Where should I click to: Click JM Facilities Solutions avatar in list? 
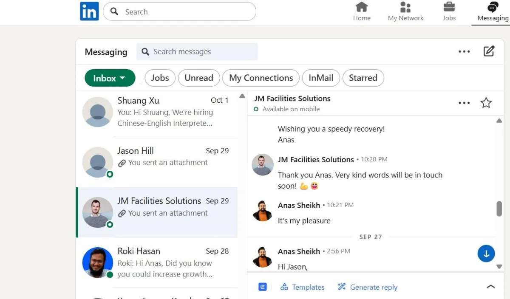click(97, 212)
